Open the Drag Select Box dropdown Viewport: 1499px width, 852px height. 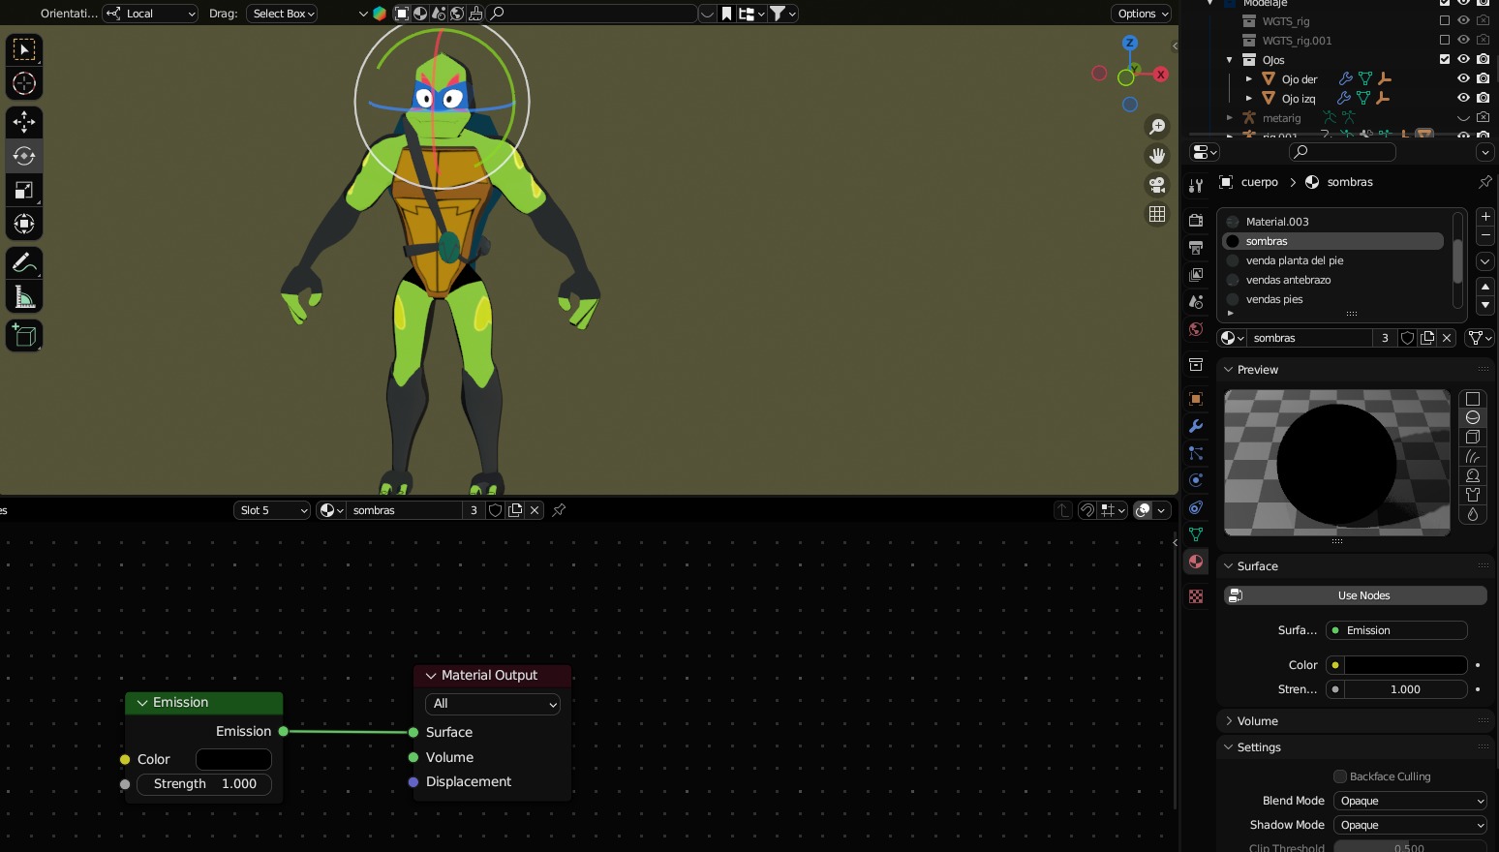click(x=283, y=14)
